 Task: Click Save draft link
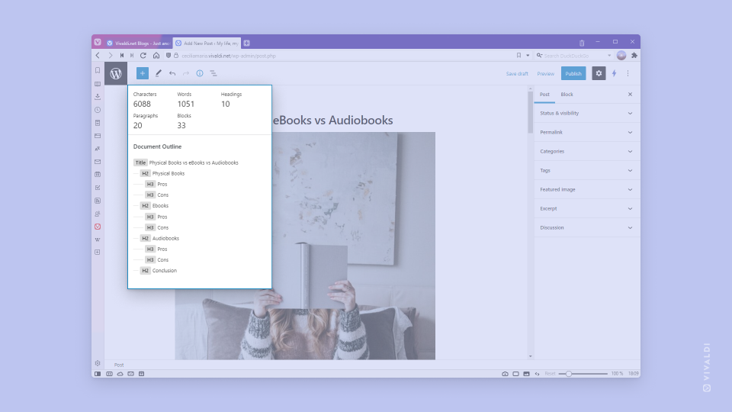[x=517, y=74]
